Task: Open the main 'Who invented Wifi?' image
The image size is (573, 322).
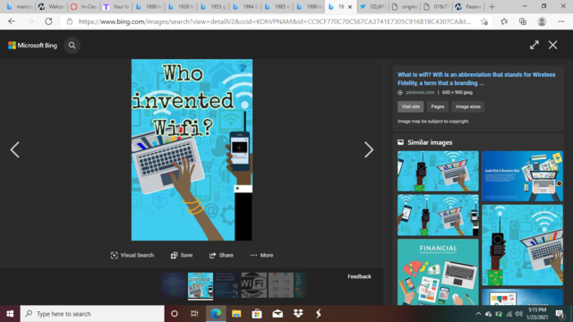Action: [192, 149]
